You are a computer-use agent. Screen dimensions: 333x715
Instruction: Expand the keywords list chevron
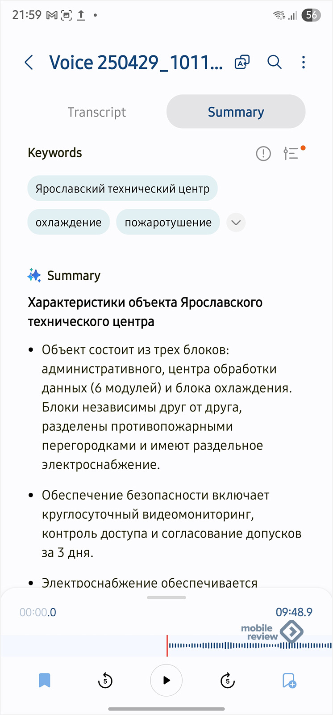coord(236,223)
